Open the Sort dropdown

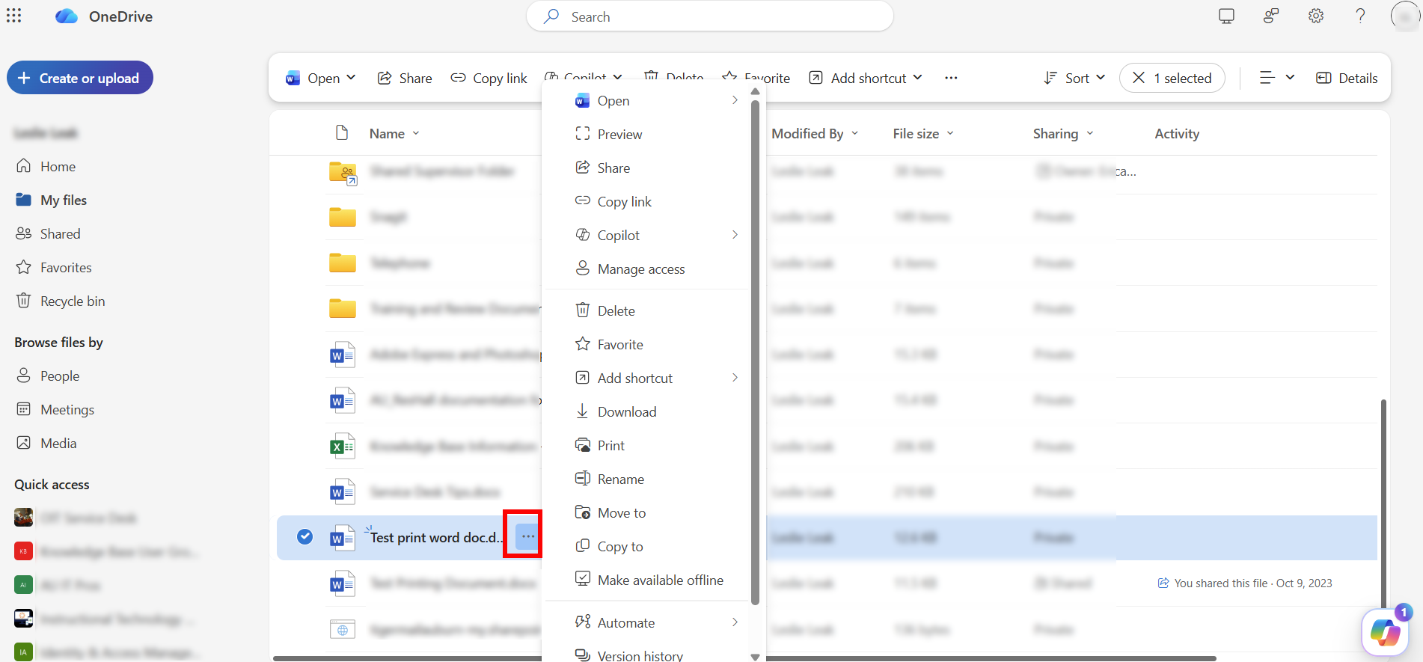pos(1074,78)
